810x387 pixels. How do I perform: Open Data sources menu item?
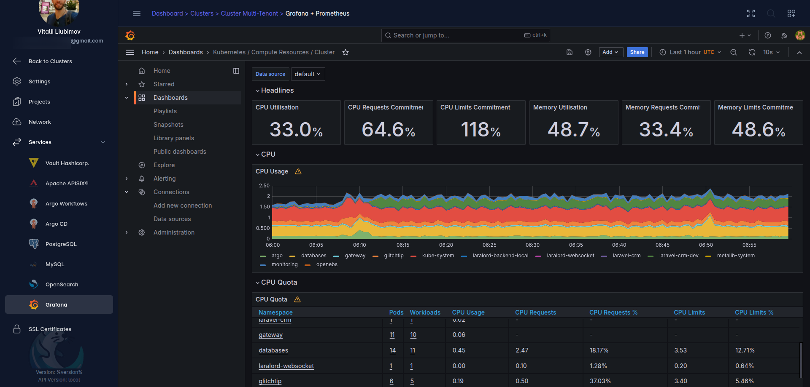click(172, 219)
